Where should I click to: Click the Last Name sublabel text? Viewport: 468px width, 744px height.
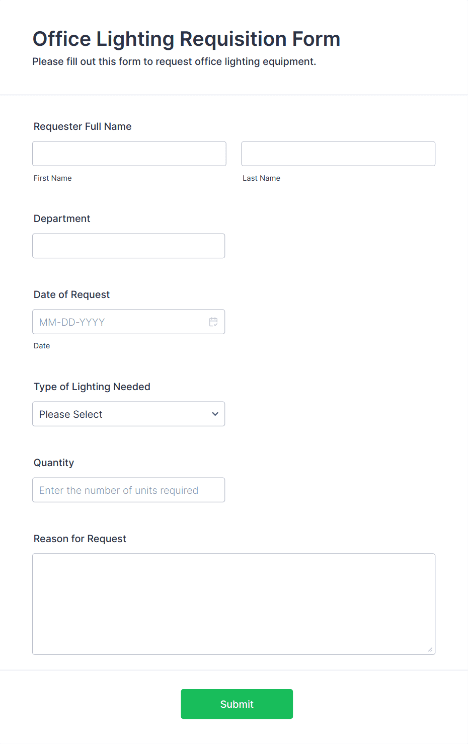(x=261, y=178)
